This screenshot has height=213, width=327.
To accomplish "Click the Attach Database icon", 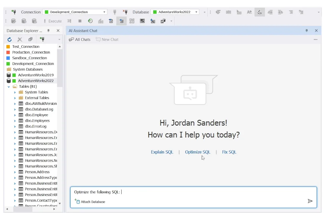I will coord(77,201).
